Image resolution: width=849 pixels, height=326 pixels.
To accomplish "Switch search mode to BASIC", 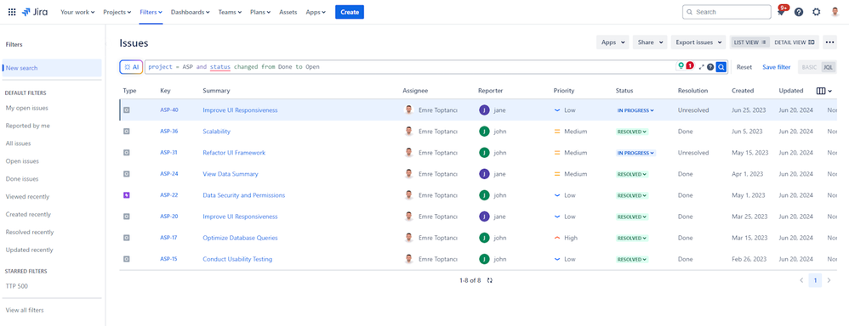I will [810, 67].
